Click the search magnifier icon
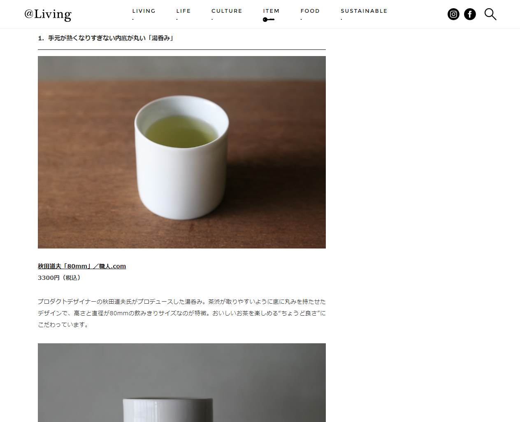Viewport: 520px width, 422px height. coord(490,14)
